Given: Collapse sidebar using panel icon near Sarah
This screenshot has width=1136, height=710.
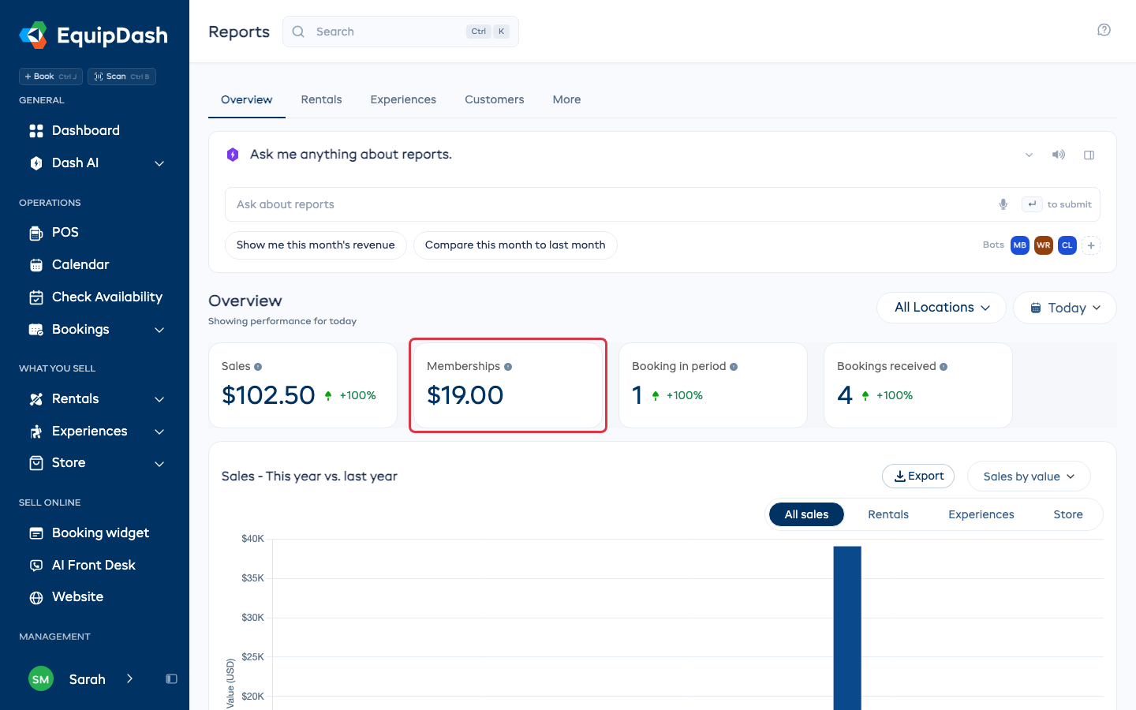Looking at the screenshot, I should (x=171, y=678).
